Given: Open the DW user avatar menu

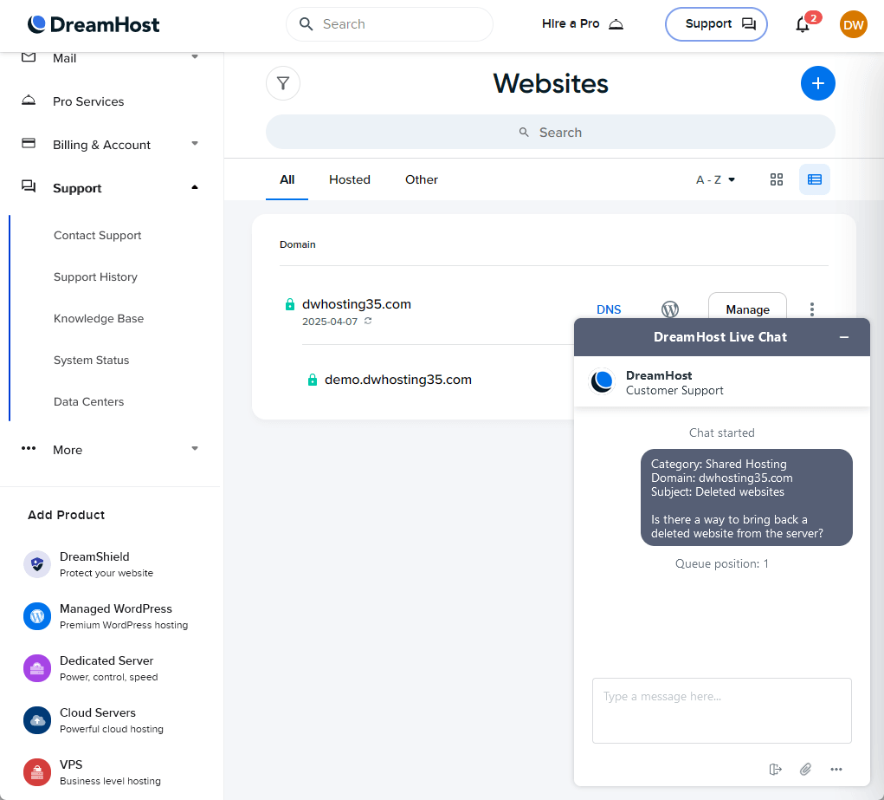Looking at the screenshot, I should (853, 25).
